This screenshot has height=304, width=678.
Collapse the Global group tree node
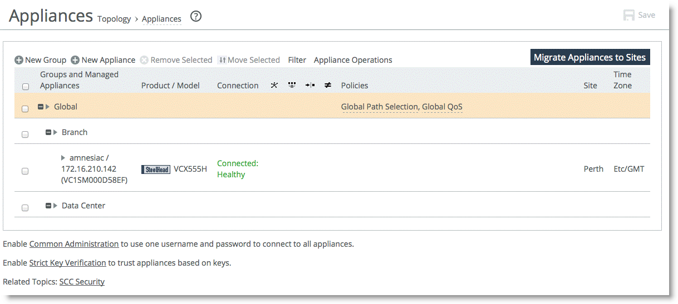pyautogui.click(x=41, y=107)
